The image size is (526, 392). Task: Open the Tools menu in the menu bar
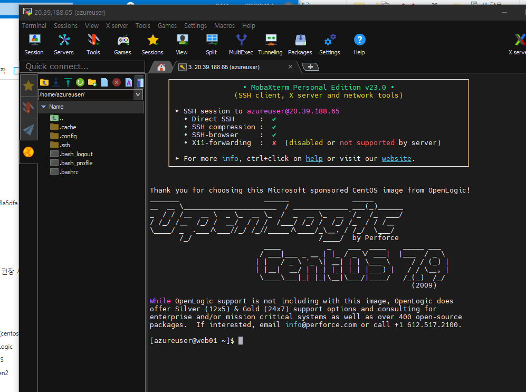(x=143, y=25)
